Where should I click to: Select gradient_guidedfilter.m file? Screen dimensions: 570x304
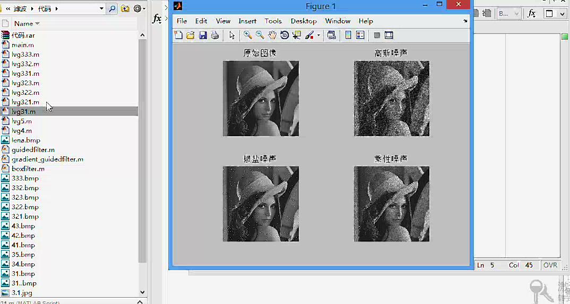point(47,159)
